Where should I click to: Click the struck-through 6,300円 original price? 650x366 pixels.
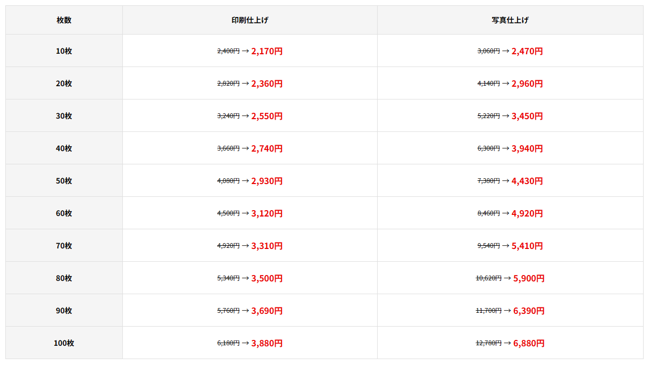coord(488,148)
